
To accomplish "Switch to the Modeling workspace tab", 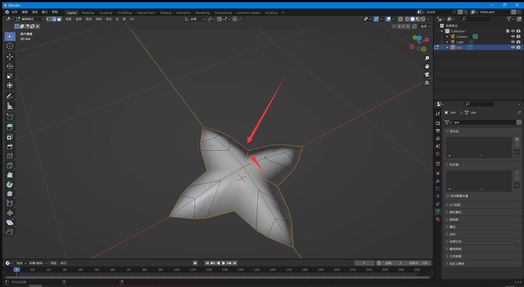I will (x=88, y=13).
